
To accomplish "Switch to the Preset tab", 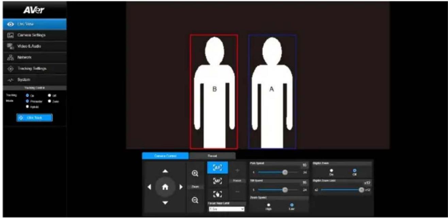I will tap(212, 156).
